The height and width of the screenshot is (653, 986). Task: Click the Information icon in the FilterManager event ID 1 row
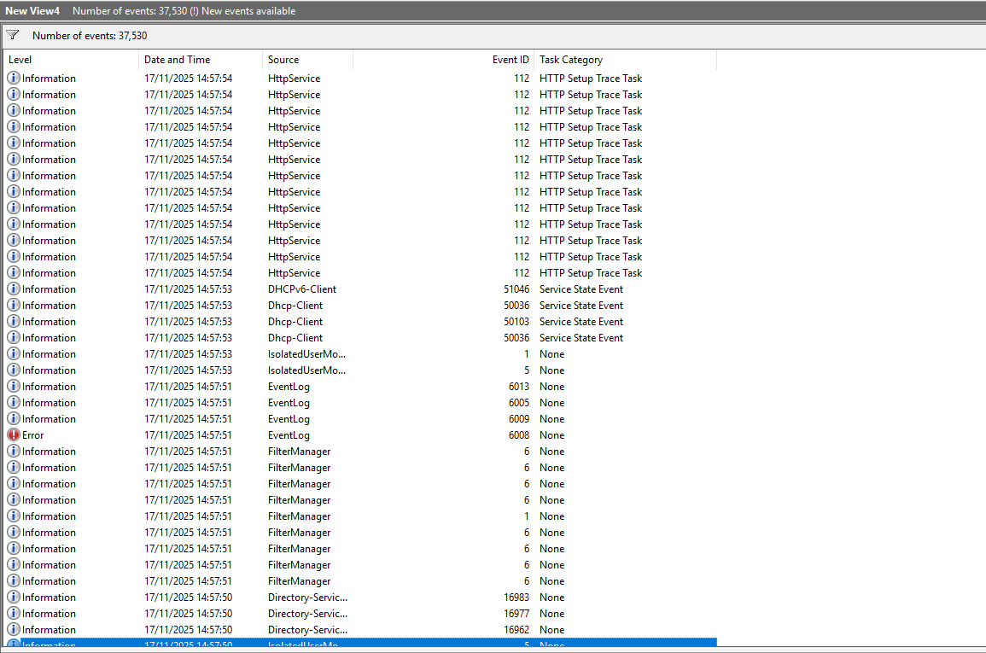[13, 516]
